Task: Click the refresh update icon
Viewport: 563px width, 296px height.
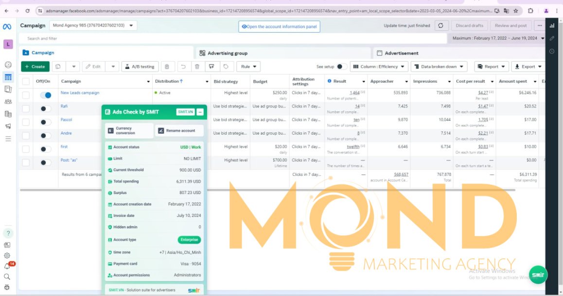Action: [440, 25]
